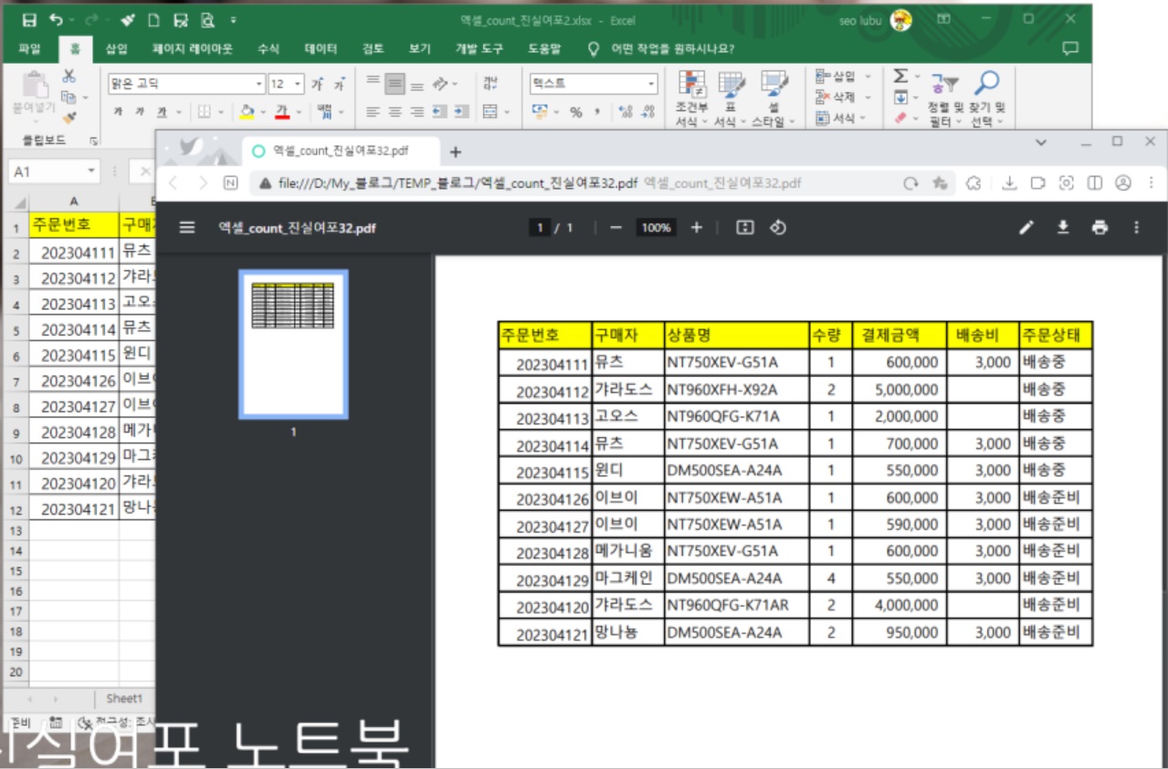Zoom in with the PDF plus button
This screenshot has height=769, width=1168.
(697, 227)
